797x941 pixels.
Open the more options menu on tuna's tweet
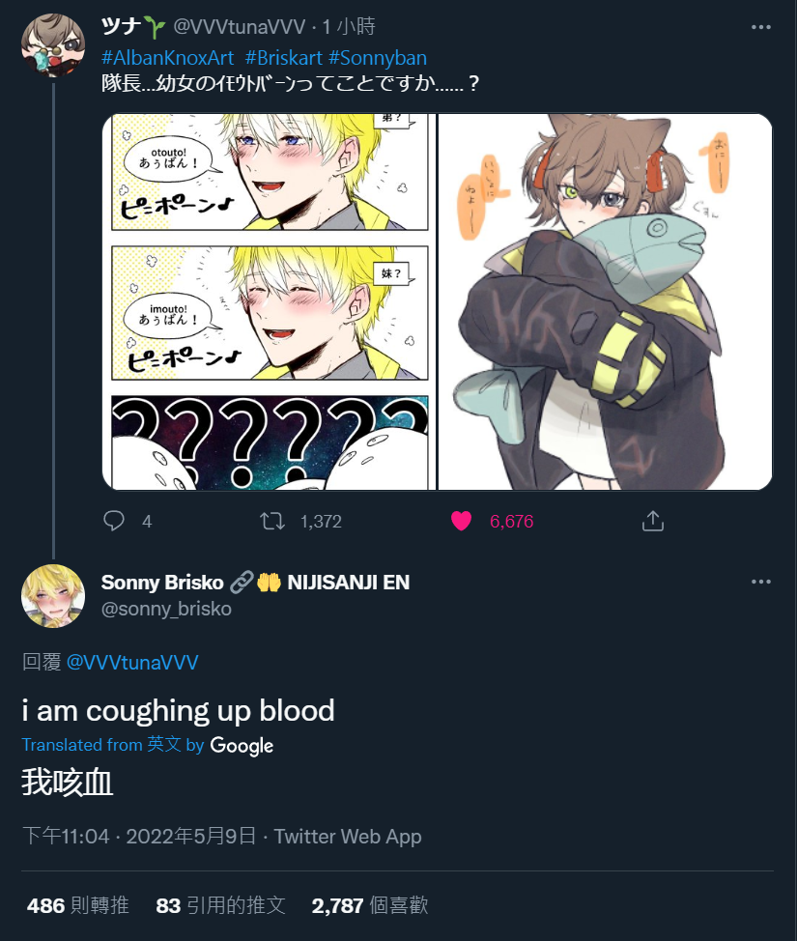pyautogui.click(x=760, y=27)
